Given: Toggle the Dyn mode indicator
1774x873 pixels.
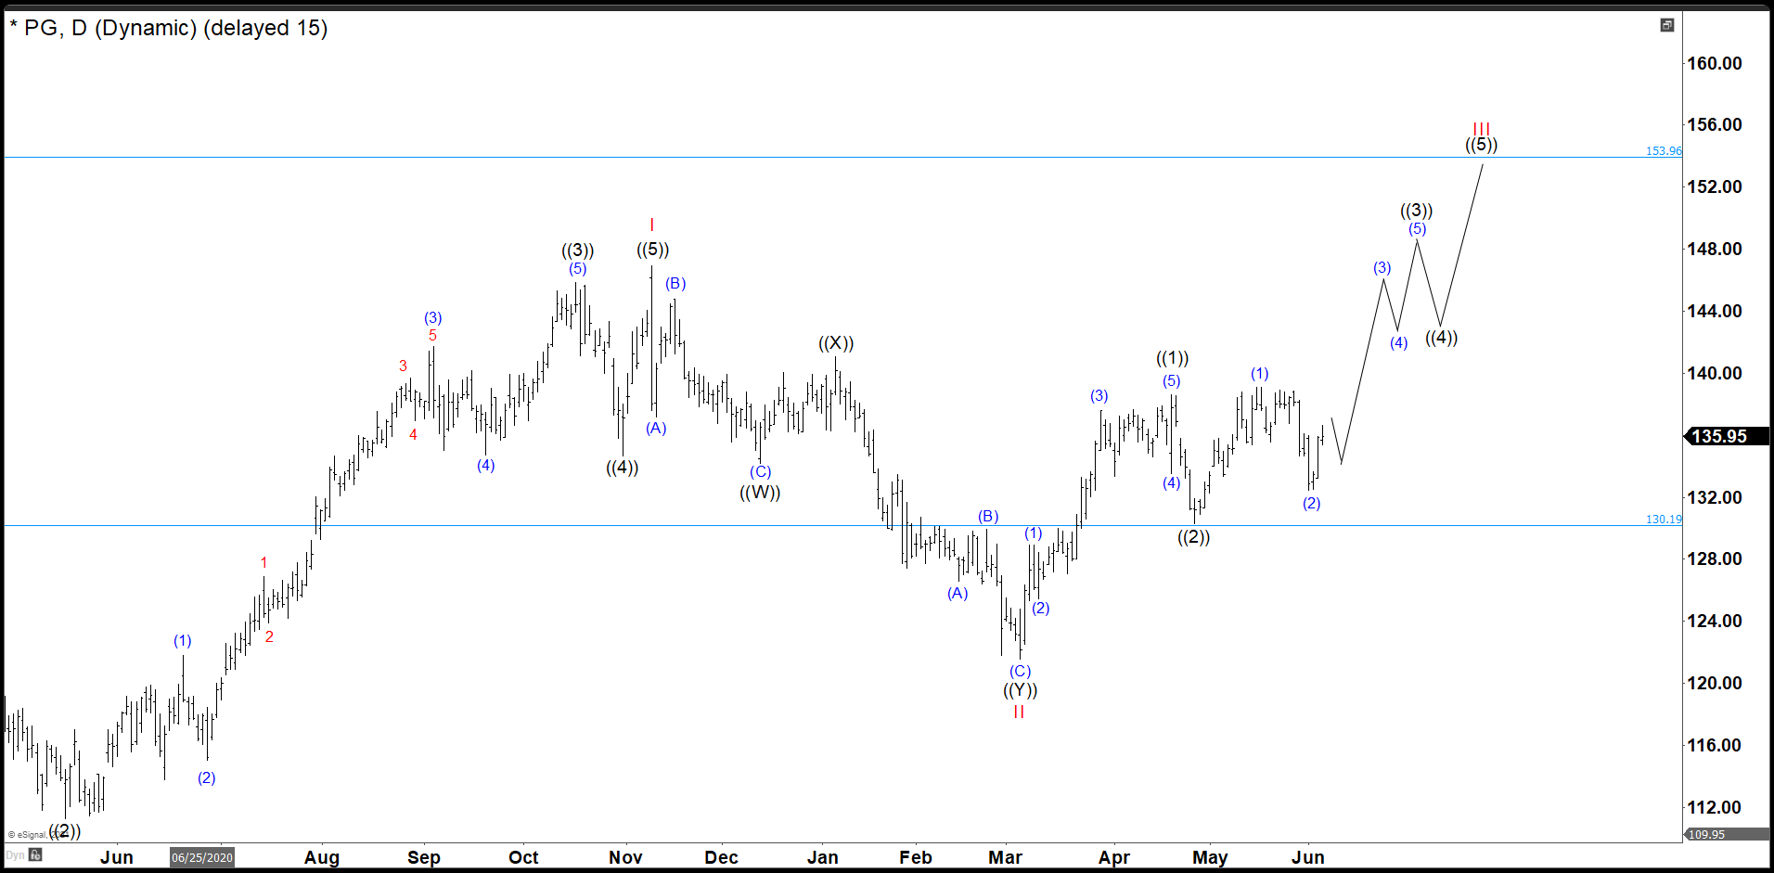Looking at the screenshot, I should coord(14,854).
